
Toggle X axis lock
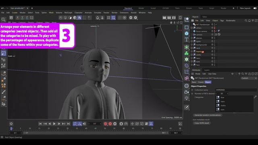[18, 18]
